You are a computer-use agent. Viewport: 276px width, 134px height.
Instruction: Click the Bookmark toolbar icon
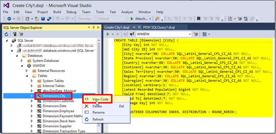click(x=199, y=19)
